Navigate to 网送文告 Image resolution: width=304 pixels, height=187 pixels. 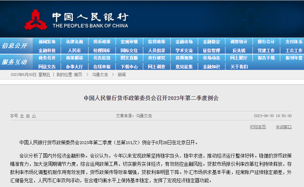[x=47, y=67]
